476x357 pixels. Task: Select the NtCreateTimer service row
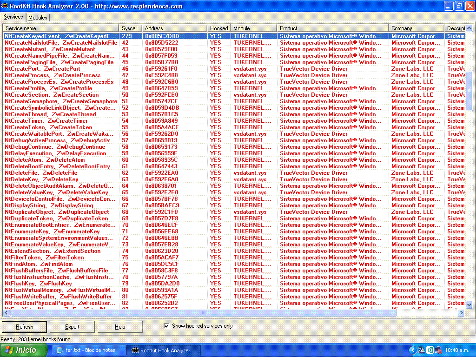(234, 121)
